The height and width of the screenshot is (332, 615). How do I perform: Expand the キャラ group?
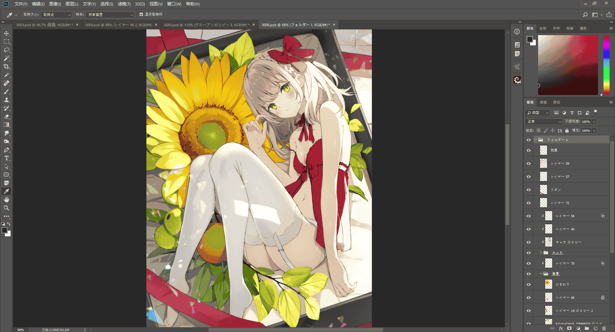(x=541, y=253)
